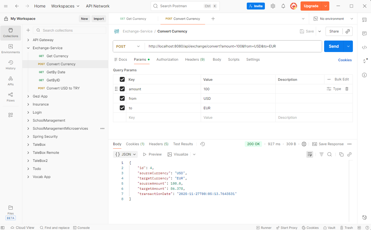Expand the API Gateway collection
This screenshot has height=230, width=371.
[28, 40]
